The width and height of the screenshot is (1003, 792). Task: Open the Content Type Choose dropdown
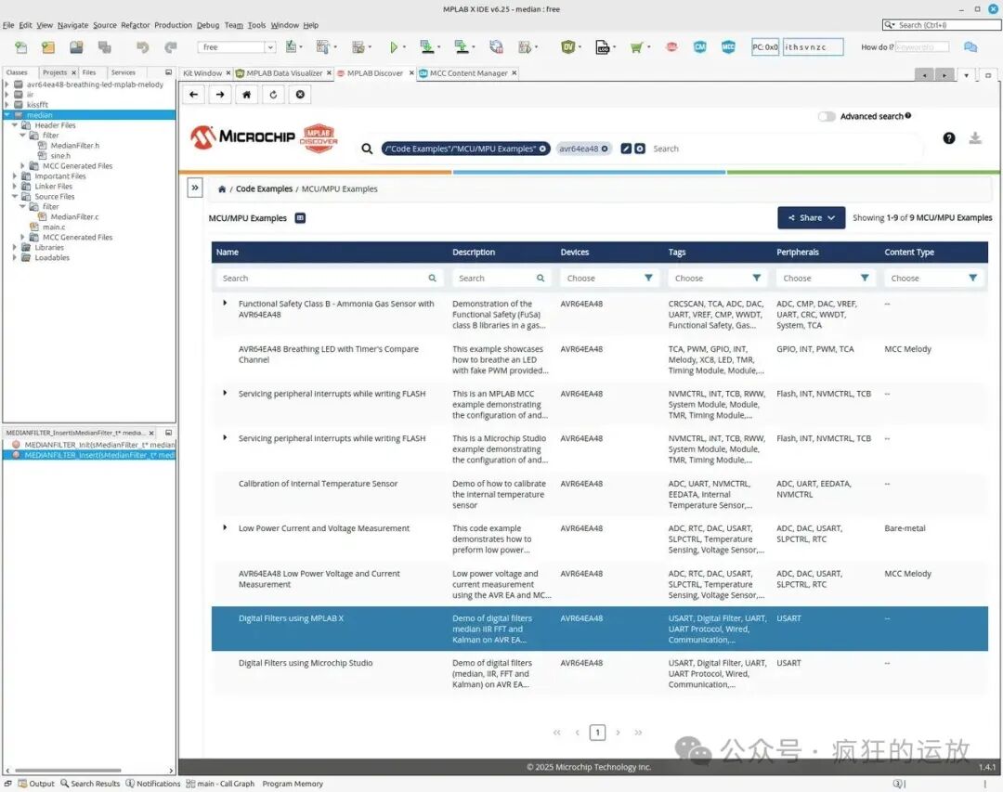(x=934, y=279)
